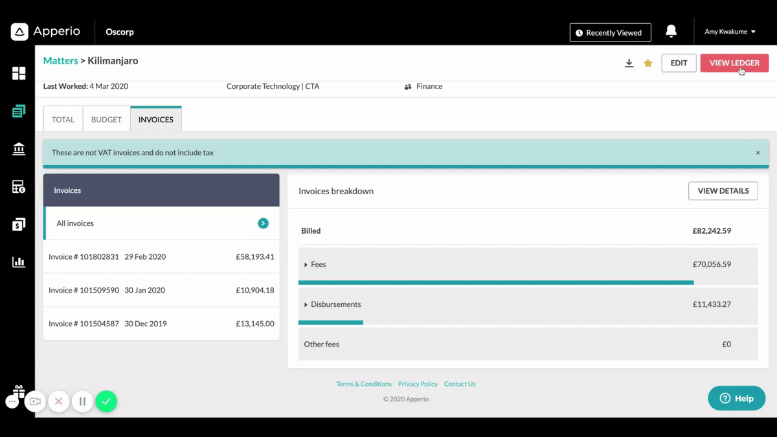Select the matters documents sidebar icon

coord(19,111)
